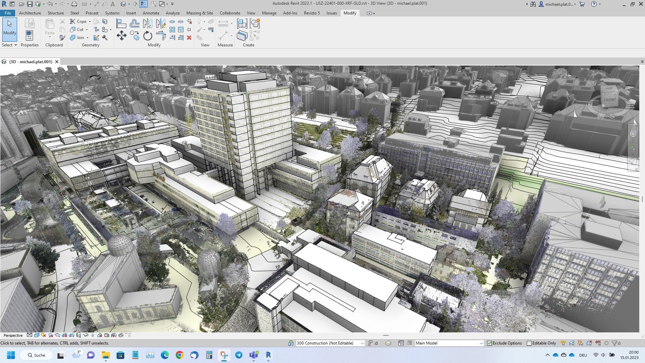
Task: Click the FRONT face of ViewCube
Action: 610,100
